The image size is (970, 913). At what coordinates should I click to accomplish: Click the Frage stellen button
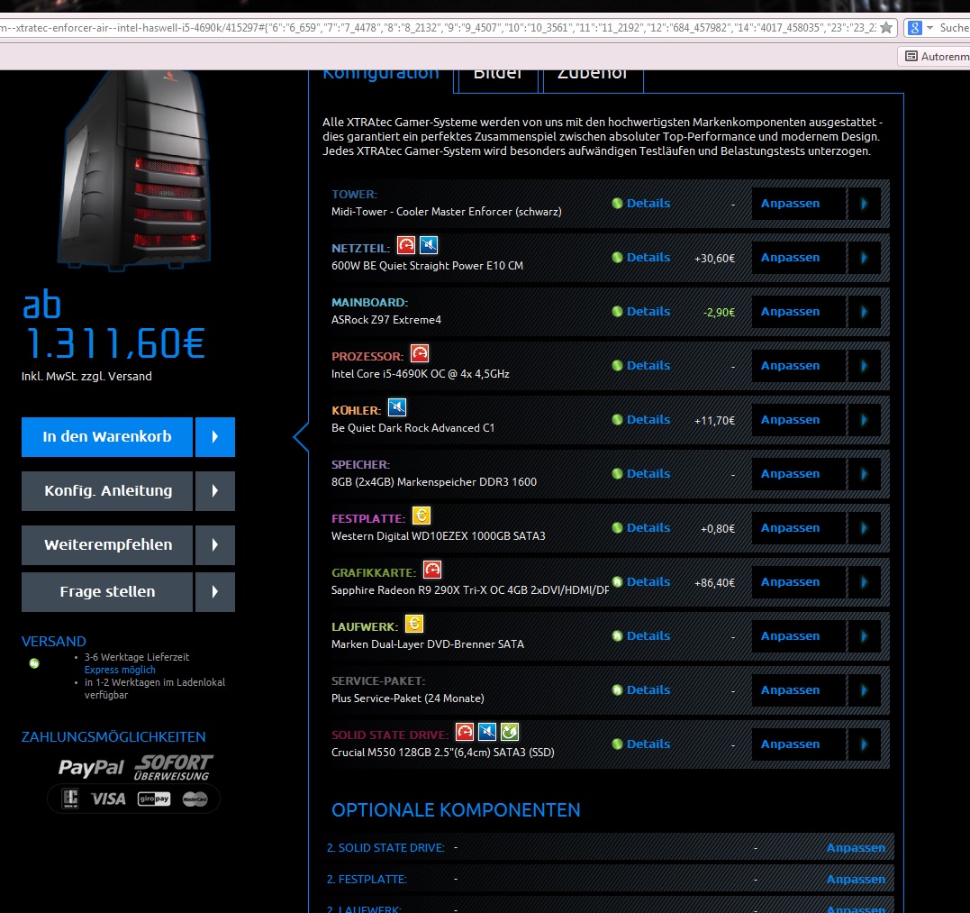[x=107, y=592]
